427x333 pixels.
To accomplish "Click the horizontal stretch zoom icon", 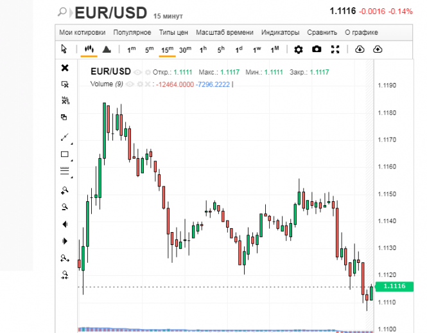I will point(65,258).
